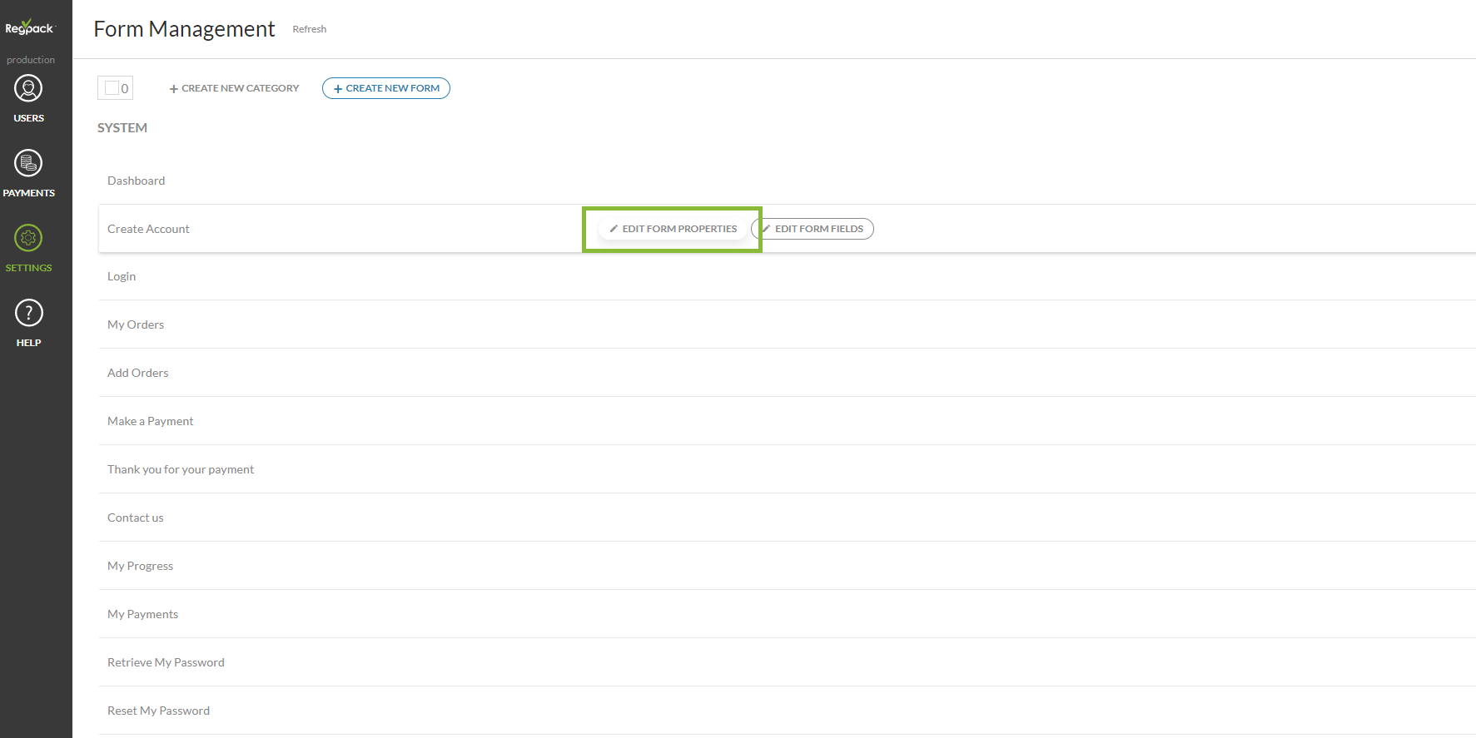Select the Dashboard form row

136,181
